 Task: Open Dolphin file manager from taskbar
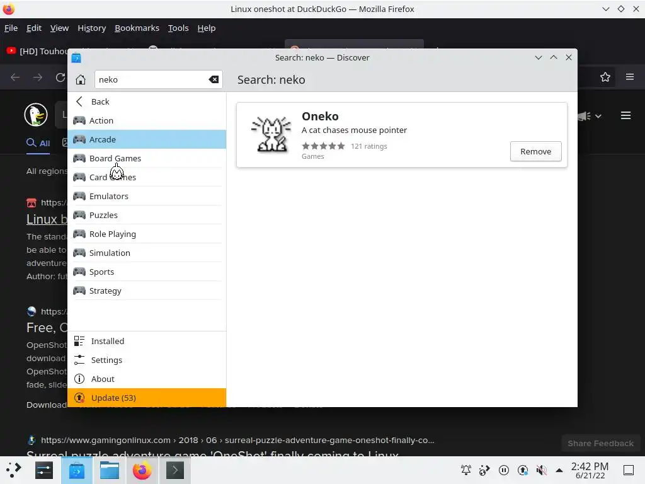pos(110,470)
